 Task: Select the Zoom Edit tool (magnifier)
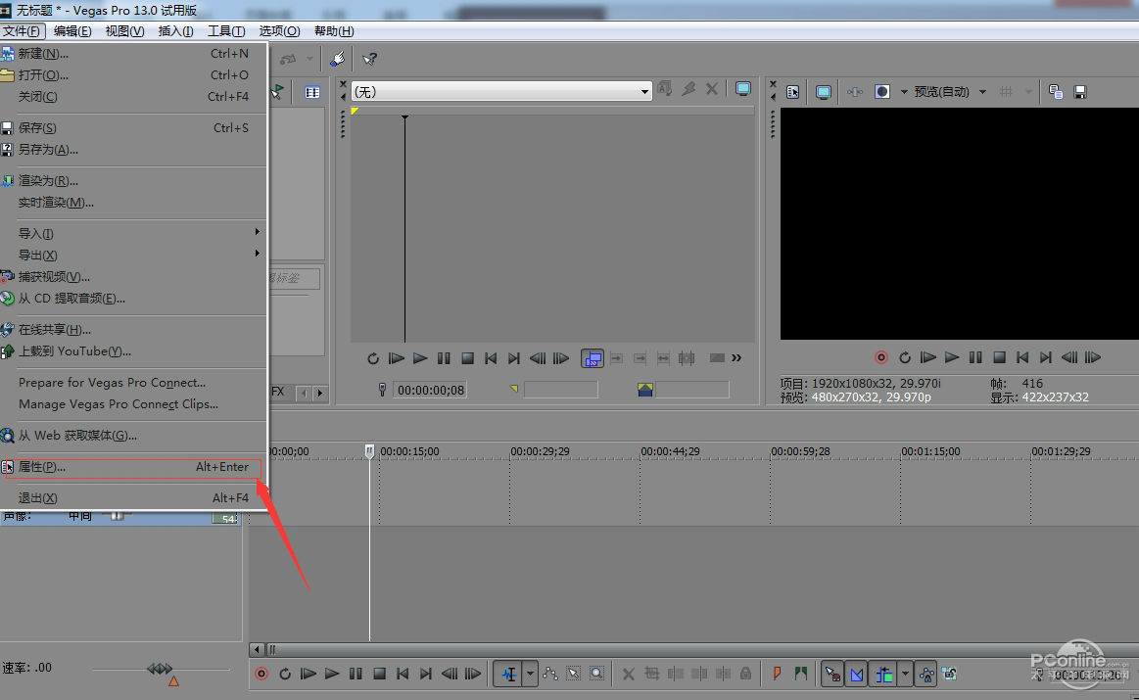point(596,674)
